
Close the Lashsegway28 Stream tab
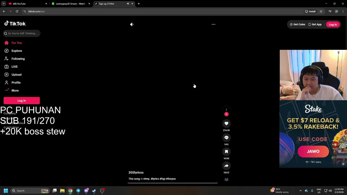click(89, 4)
